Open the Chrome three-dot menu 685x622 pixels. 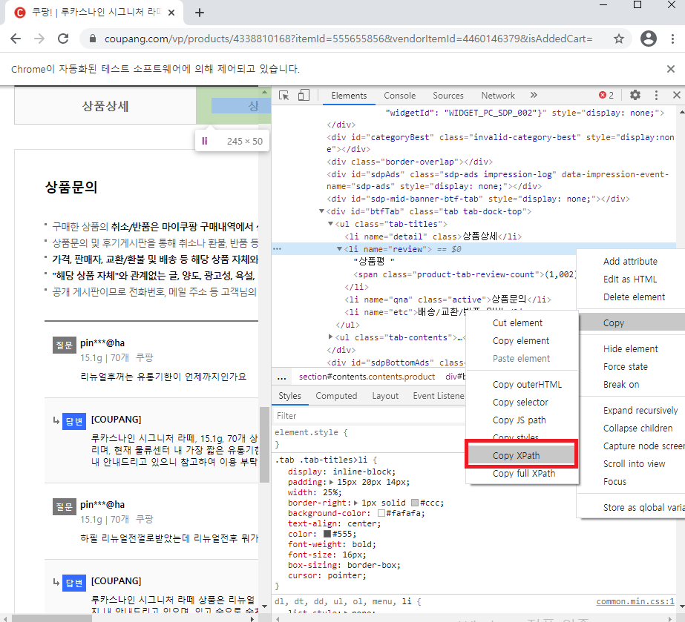coord(672,39)
